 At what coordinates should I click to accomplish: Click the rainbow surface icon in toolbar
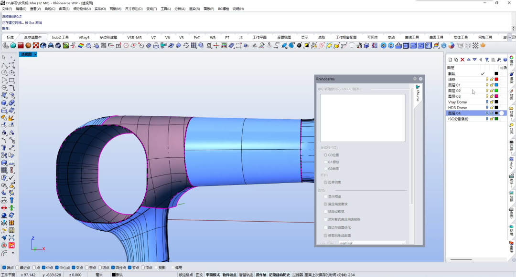[81, 46]
